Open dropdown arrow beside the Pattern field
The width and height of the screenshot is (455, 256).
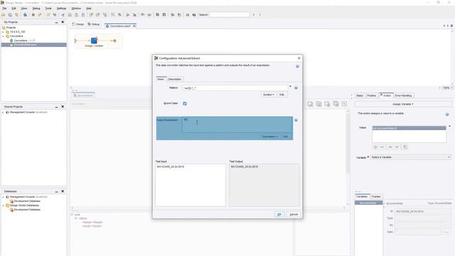pyautogui.click(x=290, y=87)
